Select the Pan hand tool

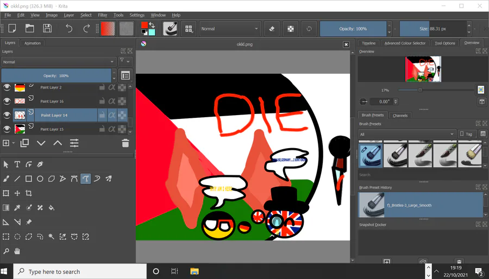17,251
